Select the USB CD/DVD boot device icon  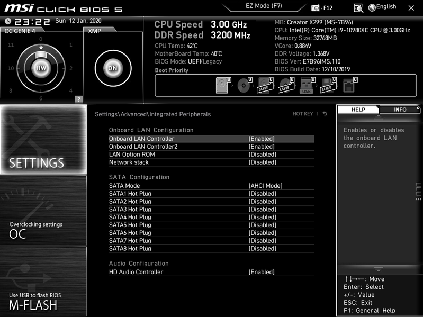(x=286, y=86)
